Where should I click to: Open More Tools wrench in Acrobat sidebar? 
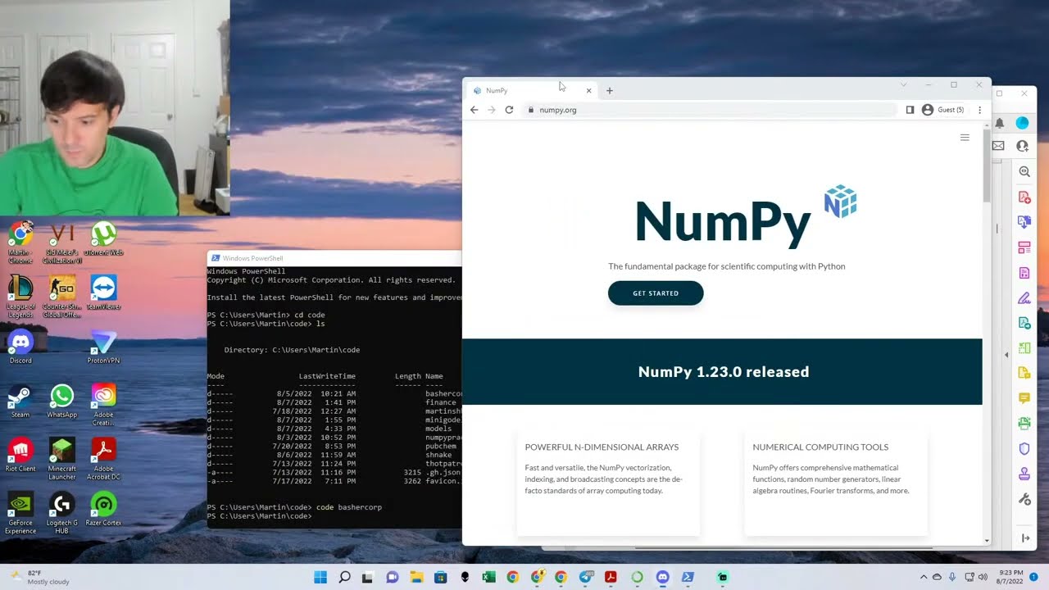[1024, 499]
